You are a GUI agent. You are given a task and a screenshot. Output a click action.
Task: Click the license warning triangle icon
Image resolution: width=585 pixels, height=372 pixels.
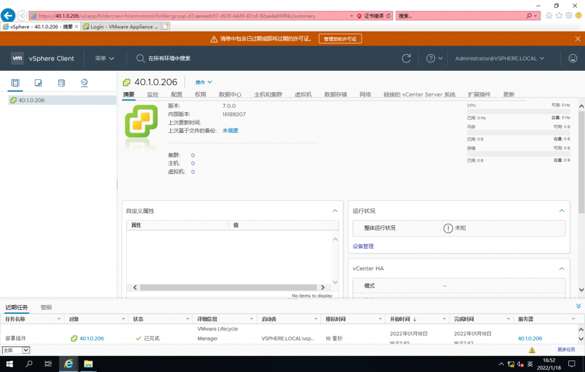[x=214, y=39]
